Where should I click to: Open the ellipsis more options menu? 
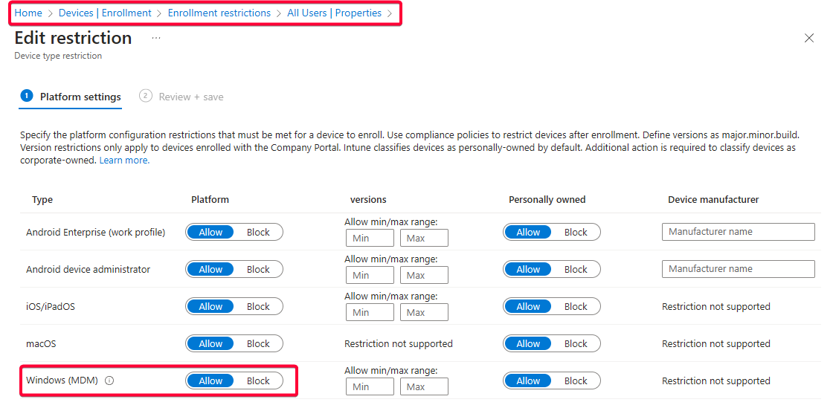[156, 38]
